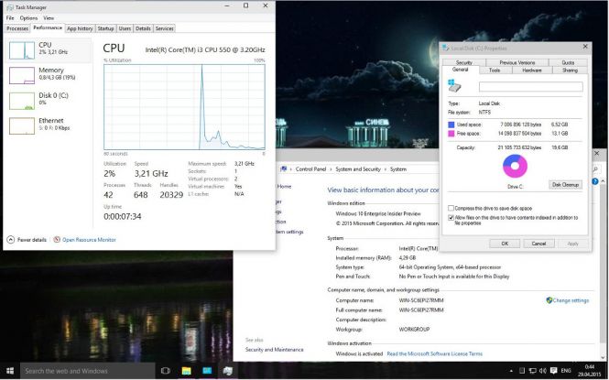Open the Previous Versions tab
This screenshot has width=609, height=380.
tap(517, 62)
